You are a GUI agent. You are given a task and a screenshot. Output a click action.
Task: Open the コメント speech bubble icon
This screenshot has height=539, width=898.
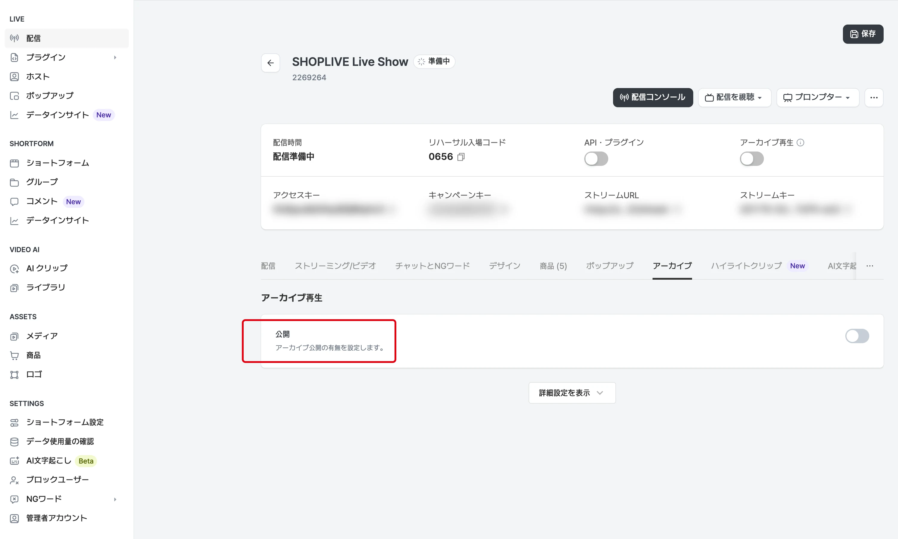pos(14,202)
